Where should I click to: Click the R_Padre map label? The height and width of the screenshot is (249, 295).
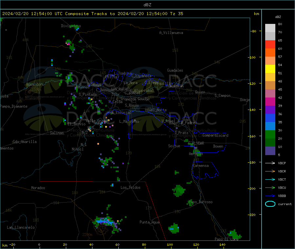point(188,123)
